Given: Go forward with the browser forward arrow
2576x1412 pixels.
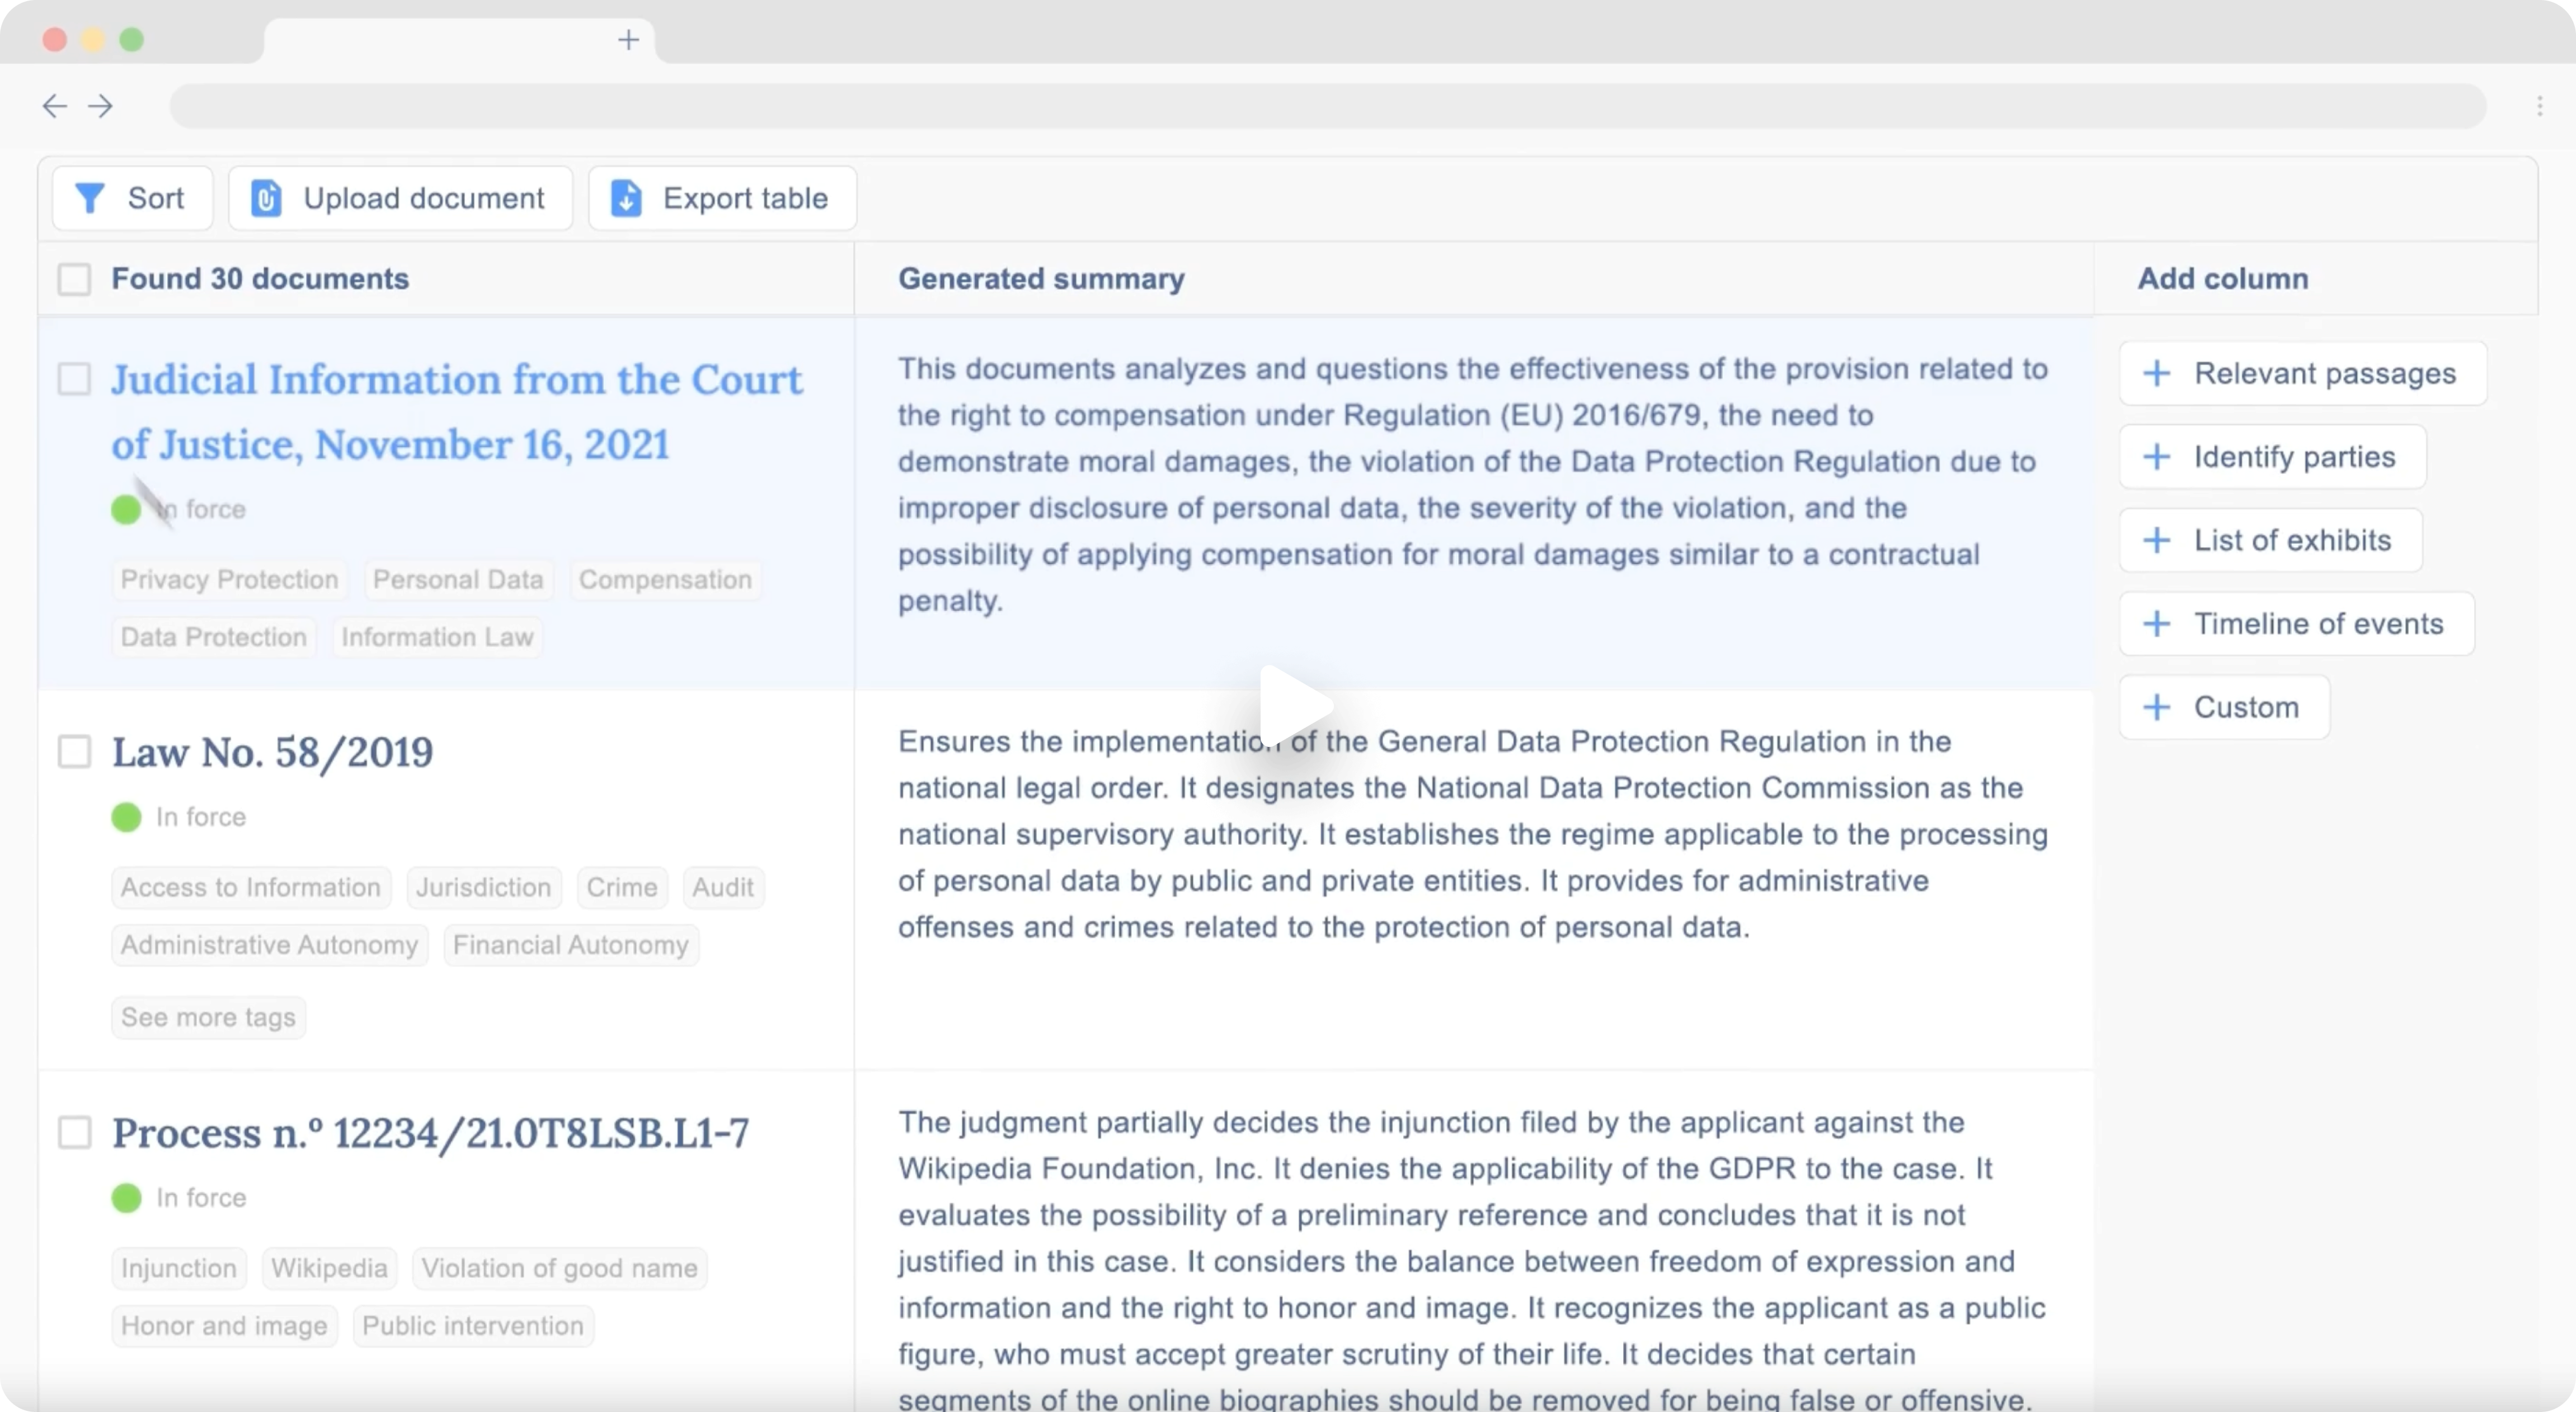Looking at the screenshot, I should click(x=100, y=106).
